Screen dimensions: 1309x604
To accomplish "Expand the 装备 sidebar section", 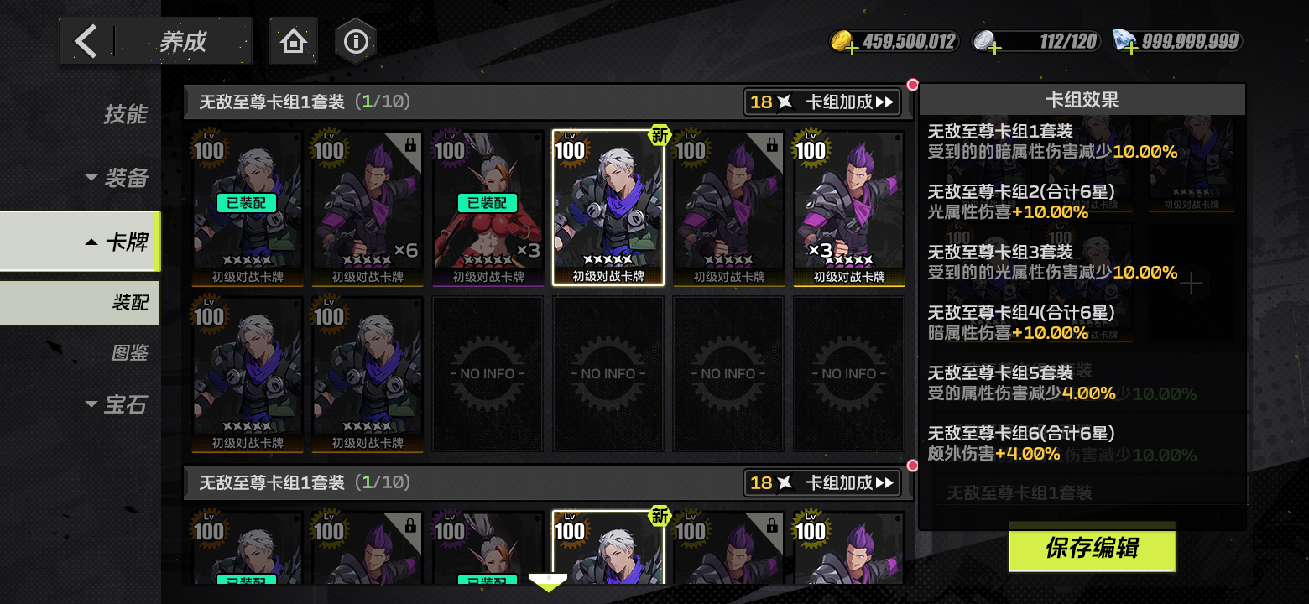I will (117, 178).
